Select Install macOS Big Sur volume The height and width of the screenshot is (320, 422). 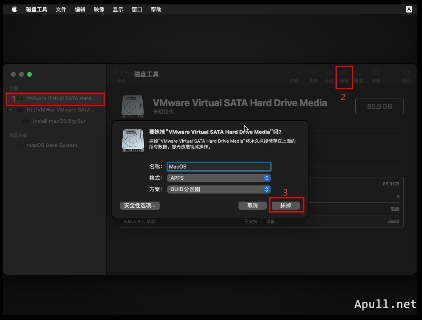[x=55, y=121]
